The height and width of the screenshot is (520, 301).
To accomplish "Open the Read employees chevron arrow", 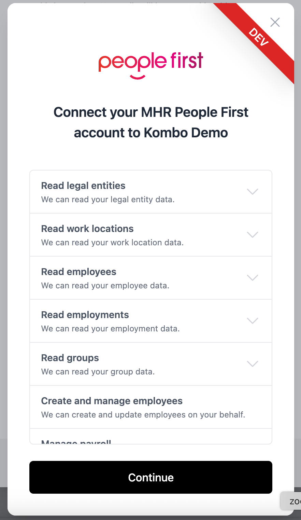I will [x=253, y=278].
